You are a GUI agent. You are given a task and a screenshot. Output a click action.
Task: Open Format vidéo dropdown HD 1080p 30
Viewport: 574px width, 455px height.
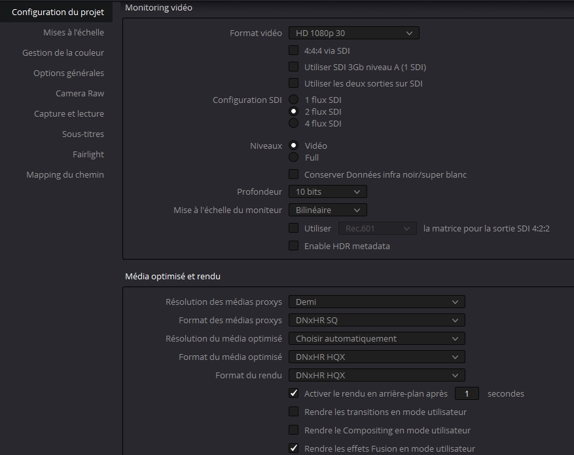[353, 33]
